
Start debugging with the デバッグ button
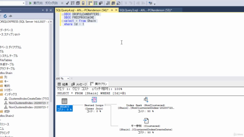click(x=51, y=3)
